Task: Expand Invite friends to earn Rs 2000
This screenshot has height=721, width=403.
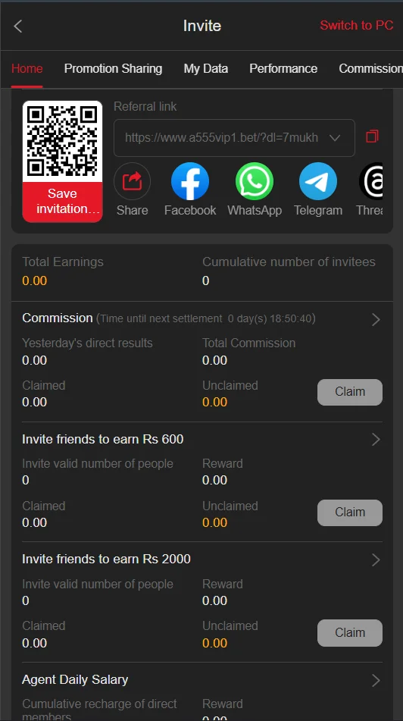Action: tap(376, 560)
